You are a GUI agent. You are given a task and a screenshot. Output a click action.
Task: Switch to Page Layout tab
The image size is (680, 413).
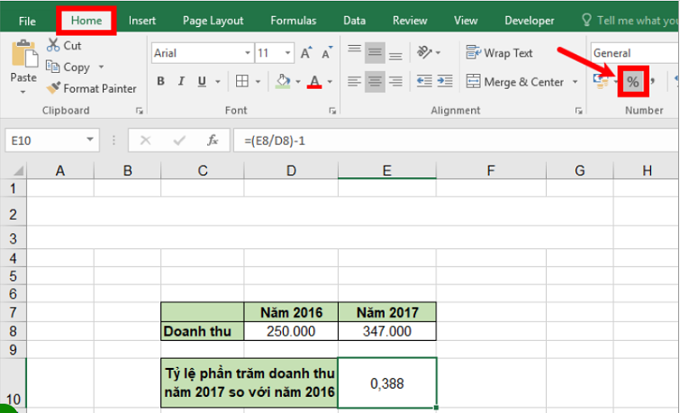click(213, 21)
